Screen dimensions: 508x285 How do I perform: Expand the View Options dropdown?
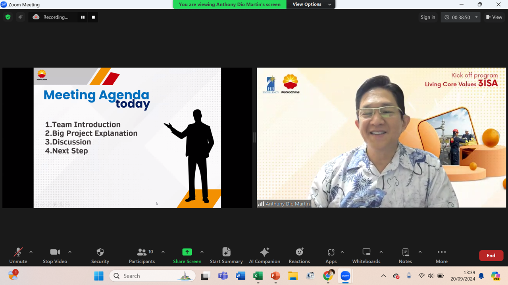point(312,4)
